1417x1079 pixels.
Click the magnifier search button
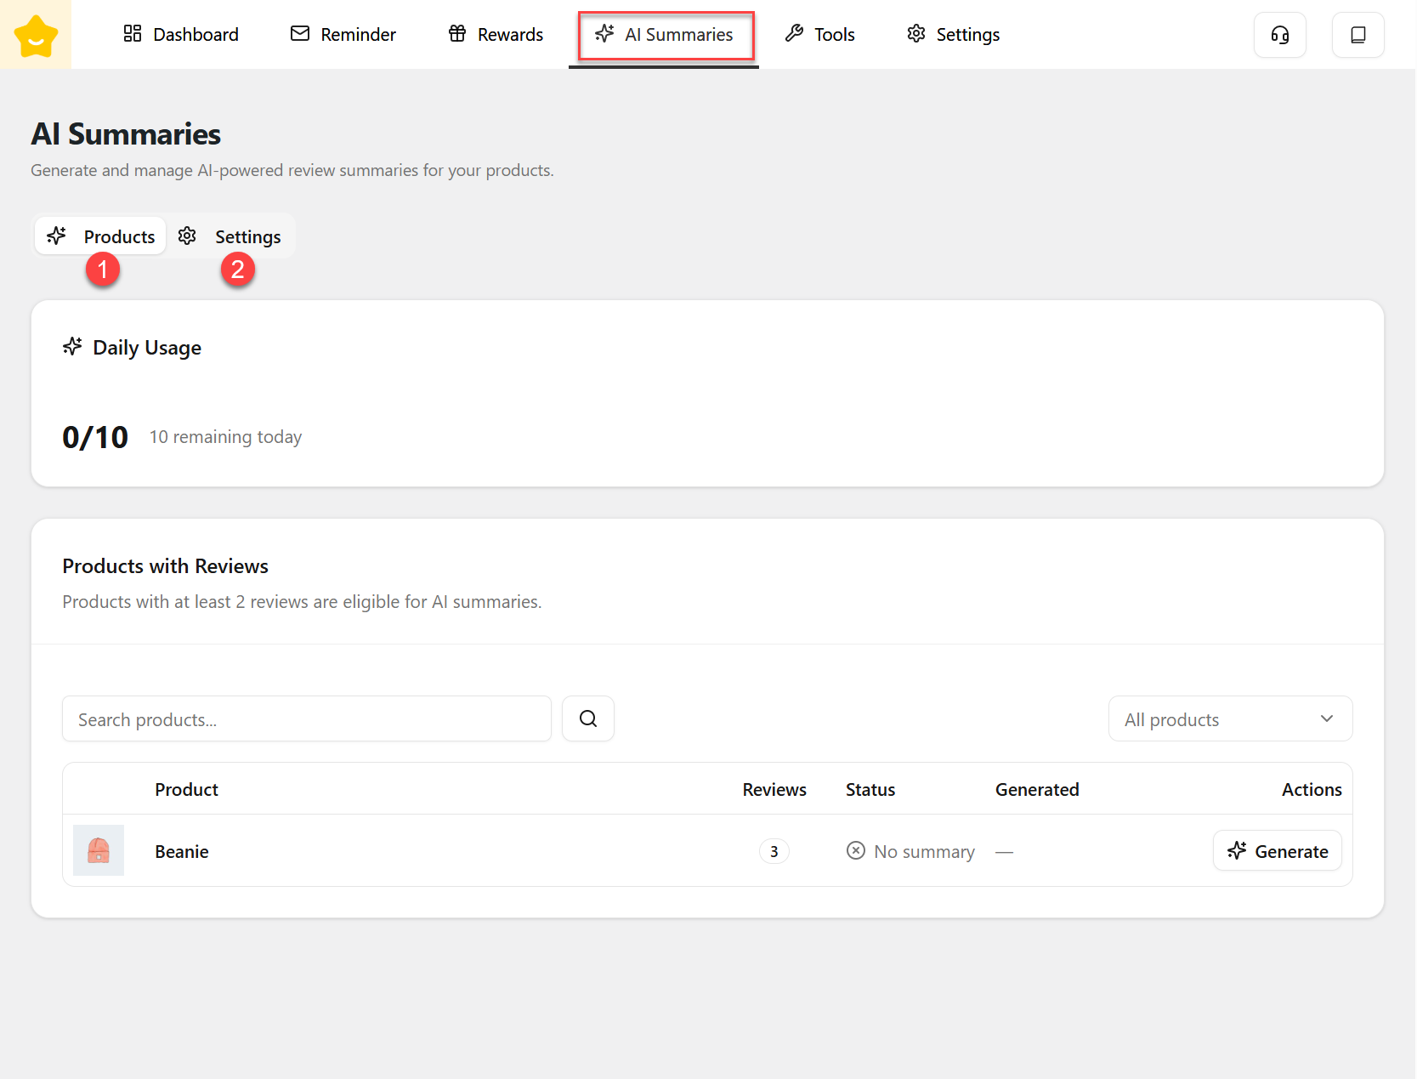coord(587,719)
